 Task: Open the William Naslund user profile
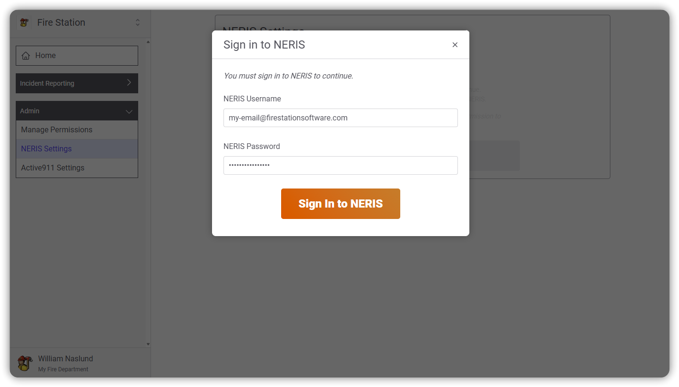65,359
